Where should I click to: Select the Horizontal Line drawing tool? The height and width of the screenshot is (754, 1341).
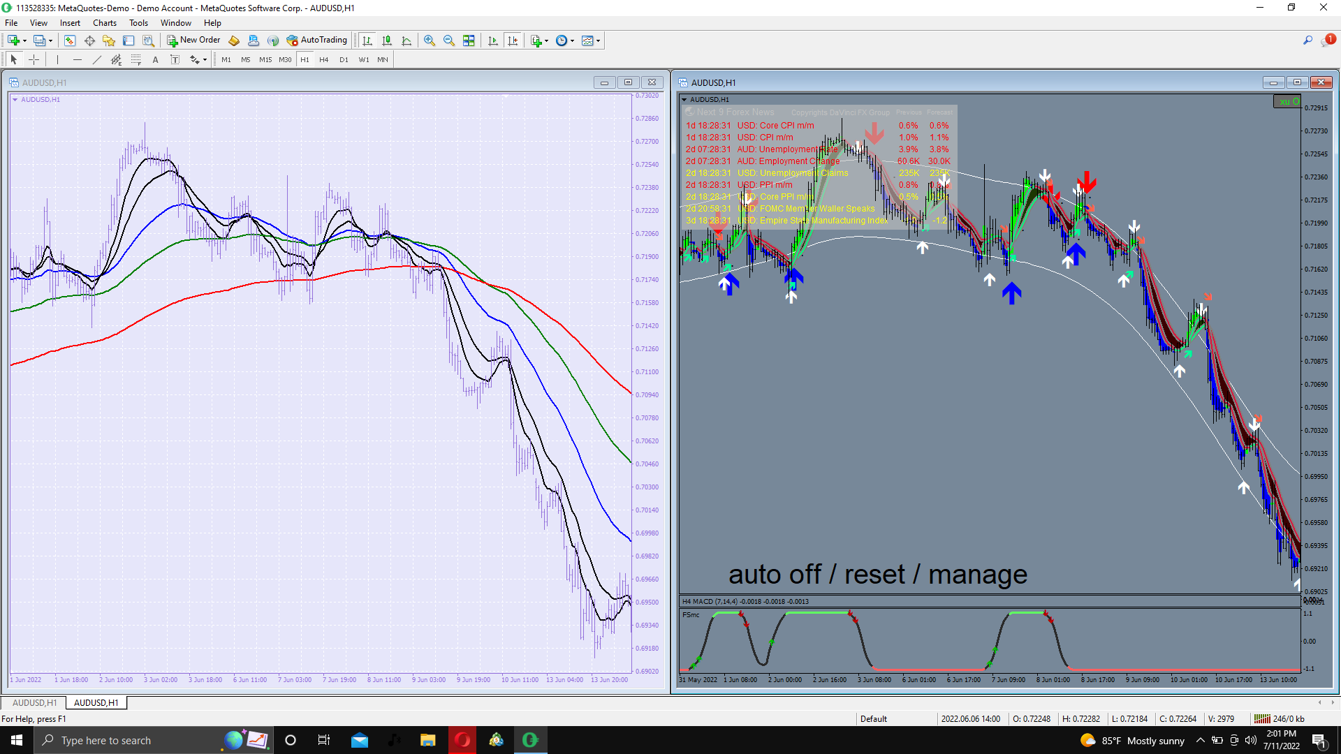(78, 60)
